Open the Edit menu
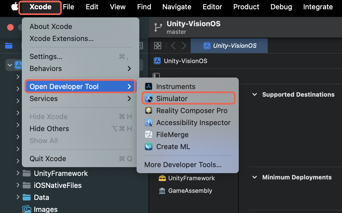This screenshot has height=213, width=342. 92,7
